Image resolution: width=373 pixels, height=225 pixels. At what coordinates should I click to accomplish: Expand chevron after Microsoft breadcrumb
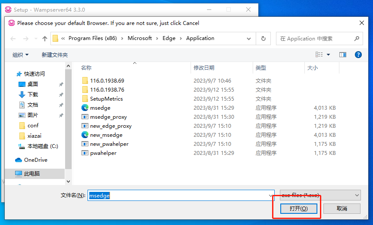157,38
